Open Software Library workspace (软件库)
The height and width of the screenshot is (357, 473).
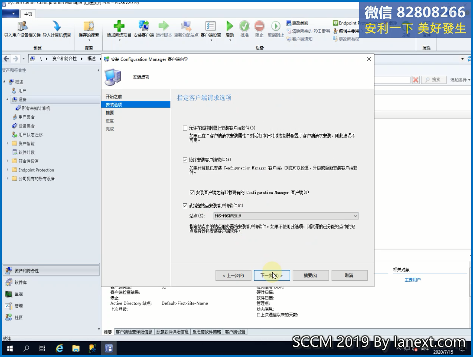51,282
